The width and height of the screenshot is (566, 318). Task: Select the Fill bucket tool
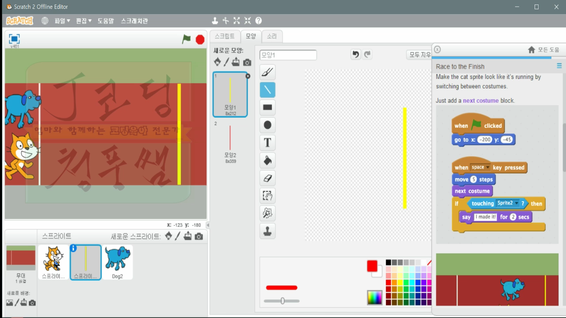[268, 160]
